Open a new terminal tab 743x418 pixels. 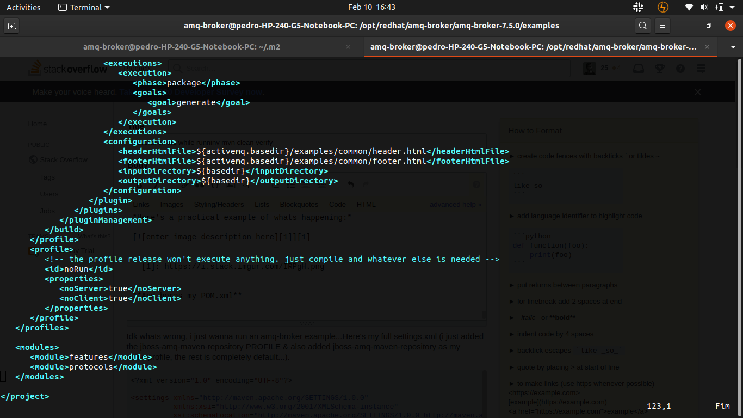[12, 26]
